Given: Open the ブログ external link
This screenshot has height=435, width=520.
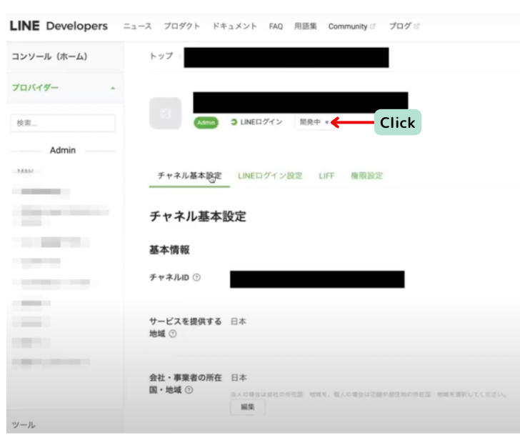Looking at the screenshot, I should click(404, 26).
